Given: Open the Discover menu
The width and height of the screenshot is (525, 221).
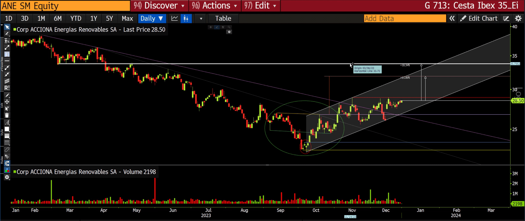Looking at the screenshot, I should click(x=159, y=6).
